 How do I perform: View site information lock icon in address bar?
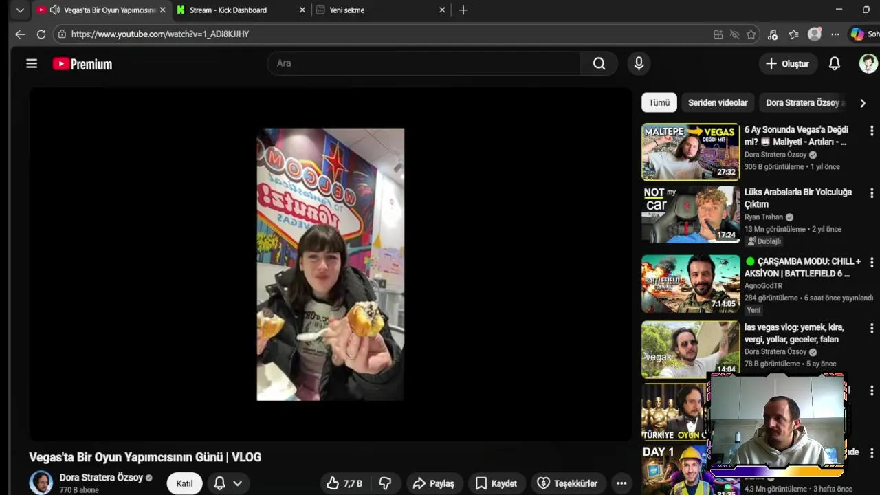62,34
